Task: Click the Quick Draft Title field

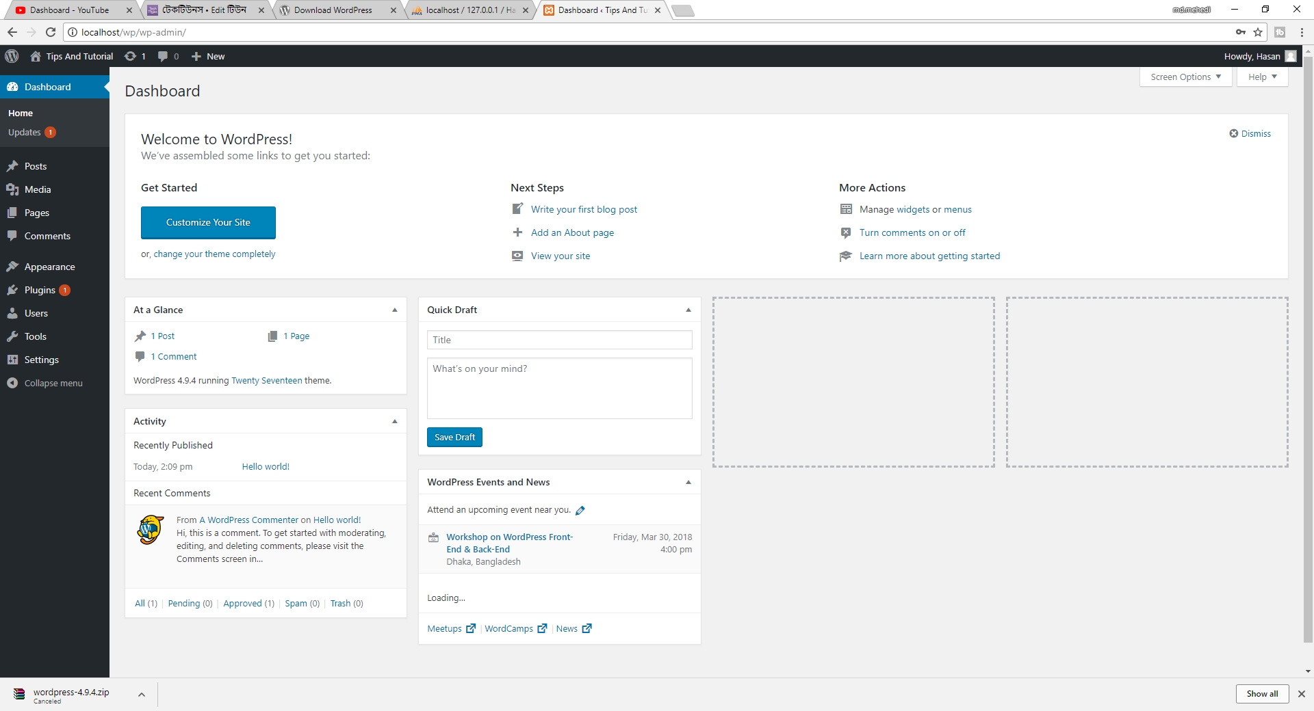Action: 559,340
